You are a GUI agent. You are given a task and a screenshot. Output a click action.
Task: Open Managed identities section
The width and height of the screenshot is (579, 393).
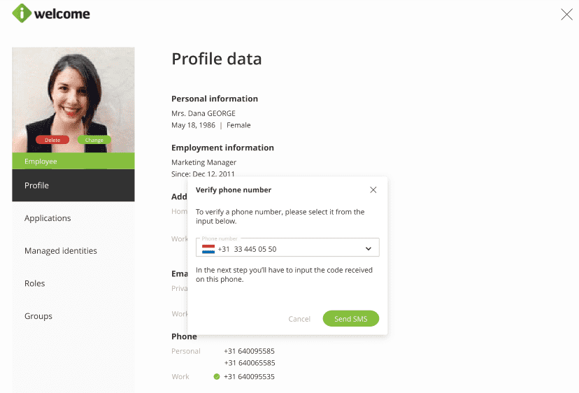pyautogui.click(x=61, y=251)
